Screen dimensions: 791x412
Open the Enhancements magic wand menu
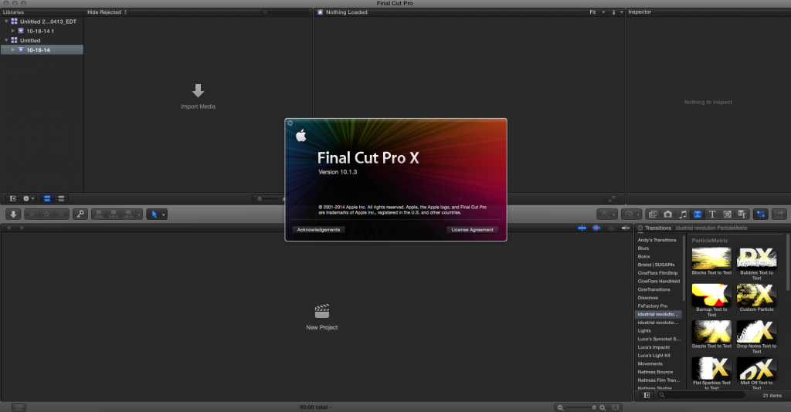click(607, 214)
